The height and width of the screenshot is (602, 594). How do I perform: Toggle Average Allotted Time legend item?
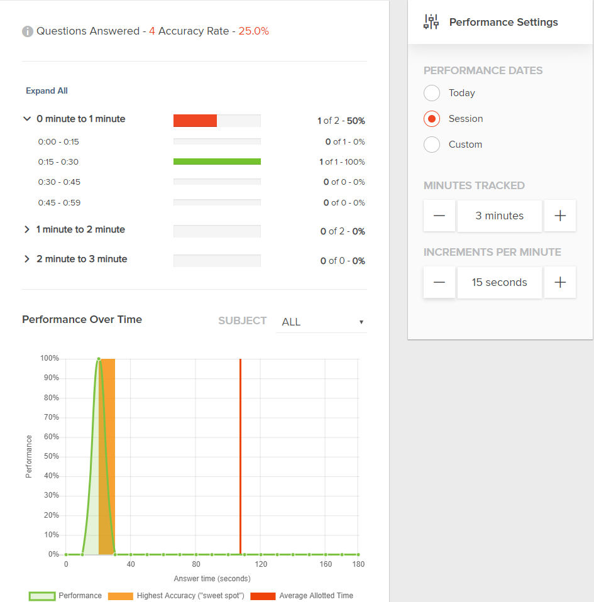tap(263, 596)
